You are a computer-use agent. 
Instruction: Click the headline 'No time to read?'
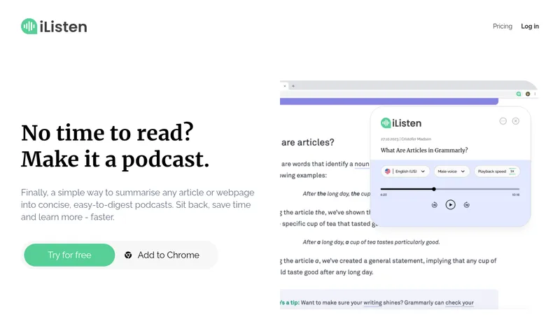coord(107,133)
